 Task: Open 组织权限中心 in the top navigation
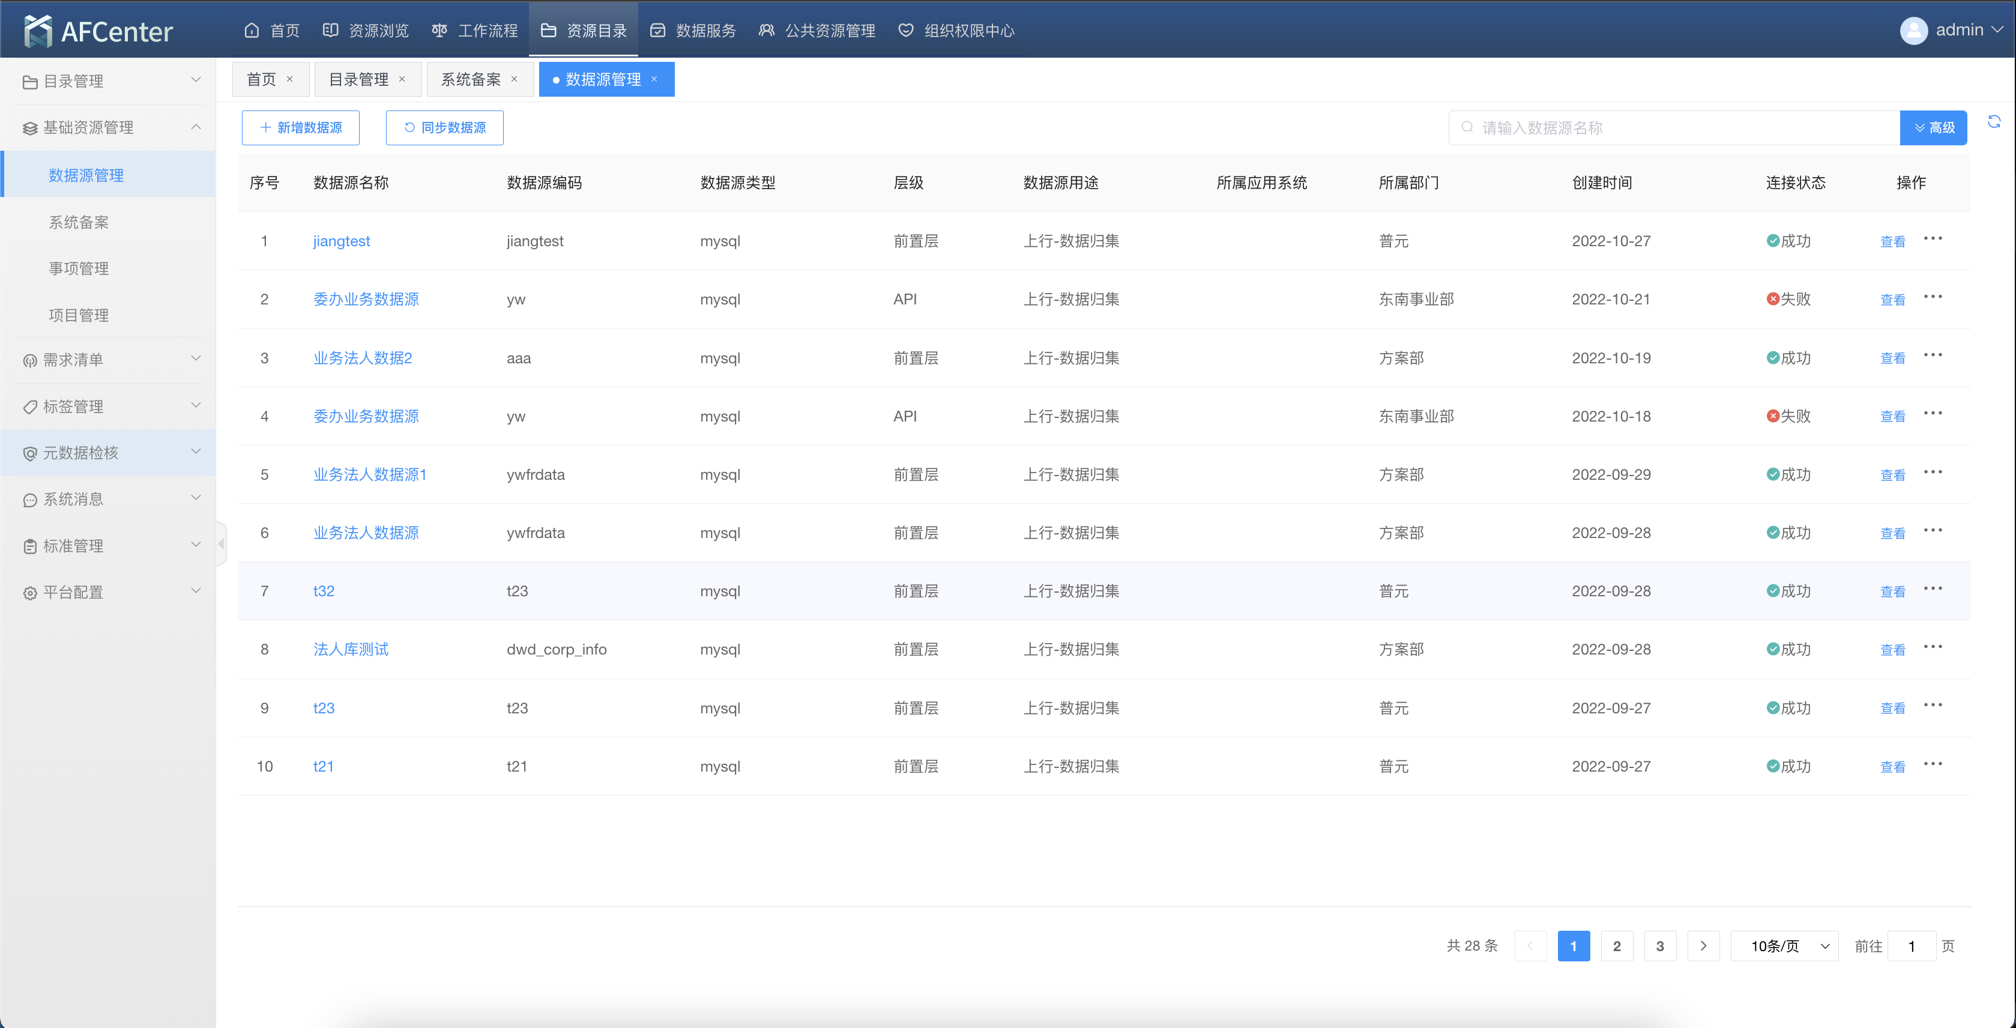click(x=956, y=31)
